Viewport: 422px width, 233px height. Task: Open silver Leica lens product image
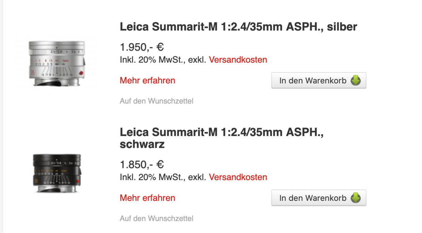57,63
